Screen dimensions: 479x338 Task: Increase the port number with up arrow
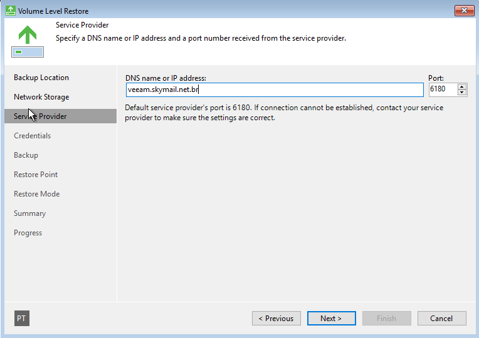[462, 86]
